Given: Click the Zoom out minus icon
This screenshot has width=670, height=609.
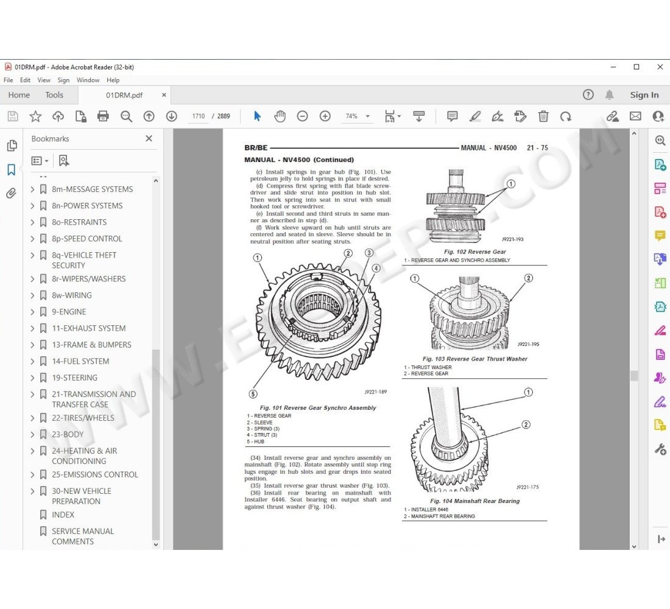Looking at the screenshot, I should coord(302,116).
